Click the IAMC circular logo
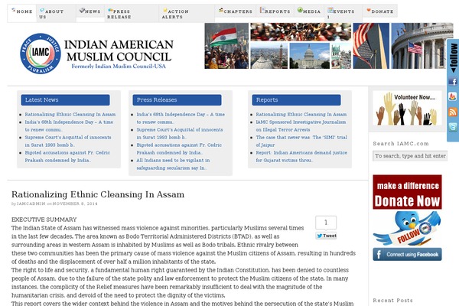This screenshot has height=306, width=459. [41, 54]
